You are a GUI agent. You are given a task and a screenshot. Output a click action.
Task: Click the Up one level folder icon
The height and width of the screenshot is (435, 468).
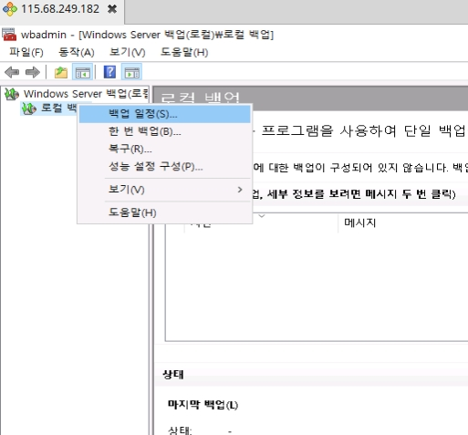coord(61,72)
